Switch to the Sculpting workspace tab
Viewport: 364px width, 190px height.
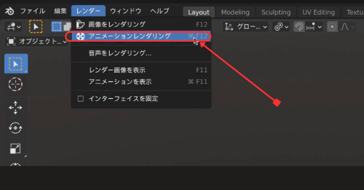(276, 12)
